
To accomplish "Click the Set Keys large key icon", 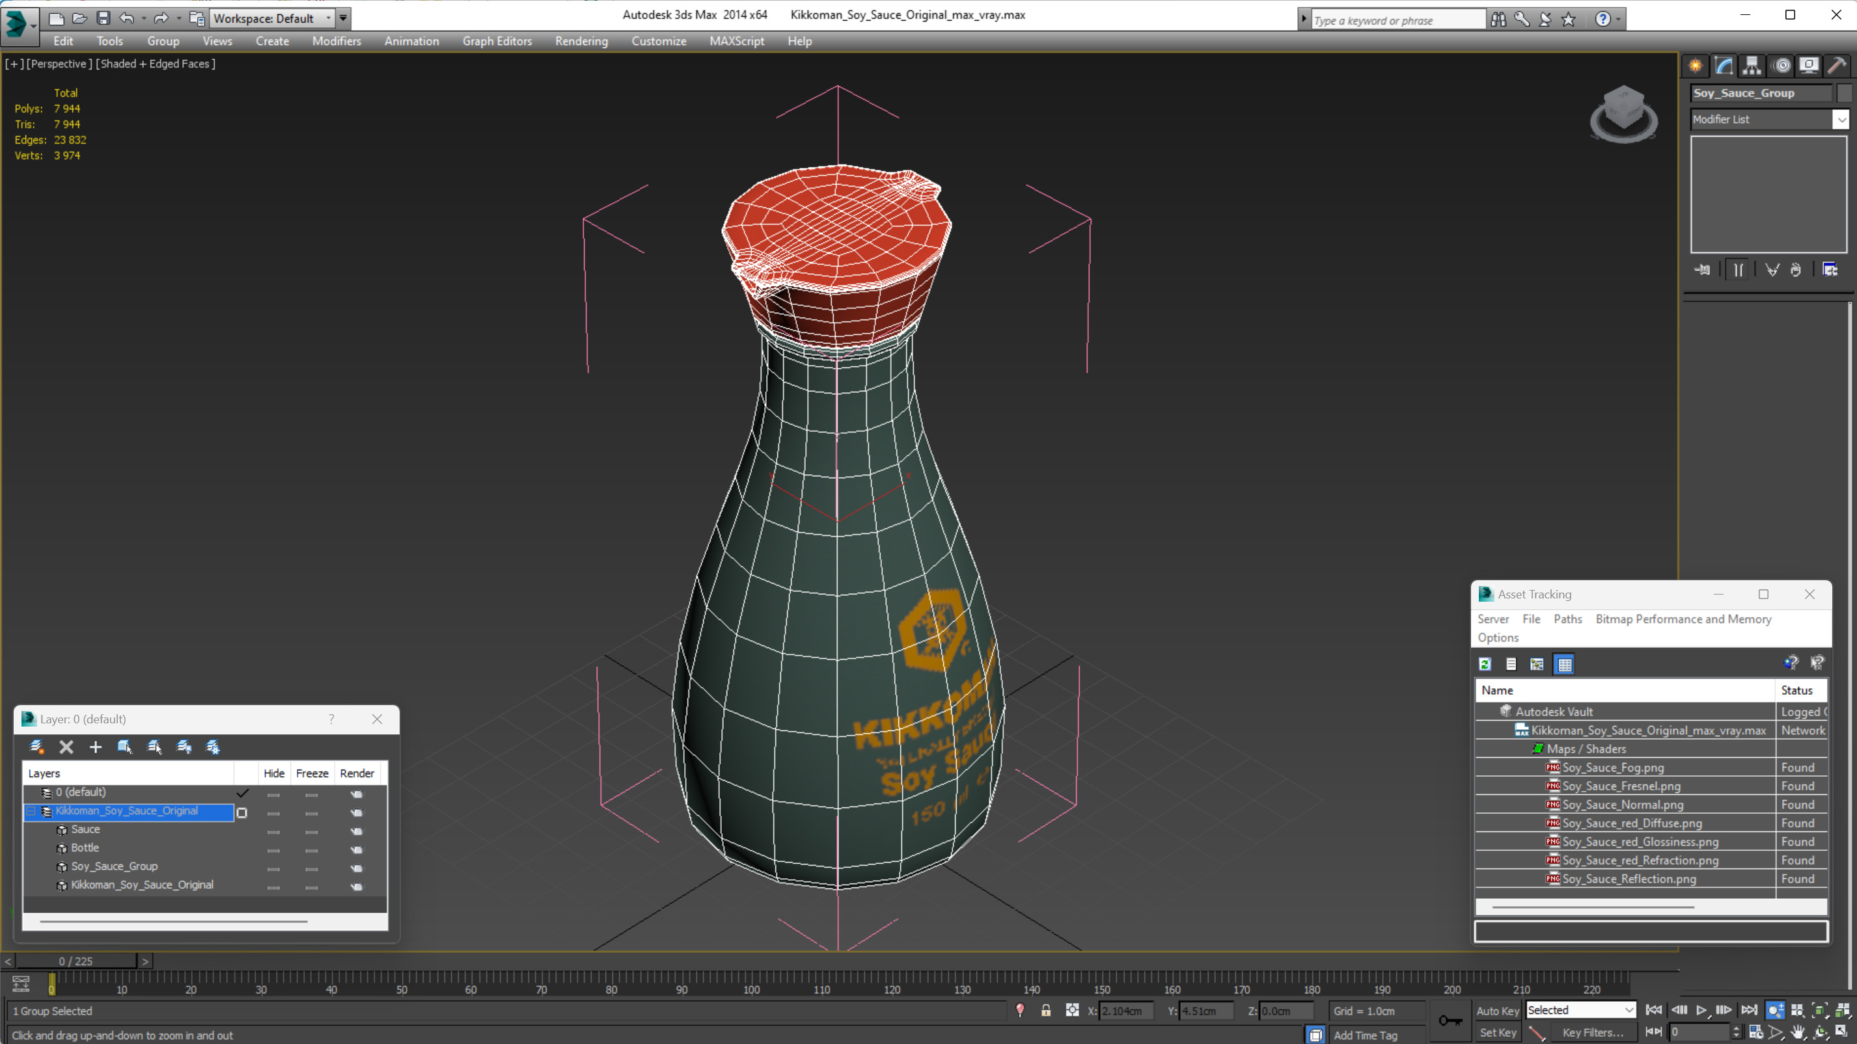I will pos(1450,1020).
